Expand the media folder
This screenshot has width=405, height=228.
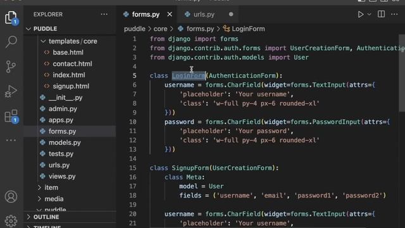pos(54,199)
